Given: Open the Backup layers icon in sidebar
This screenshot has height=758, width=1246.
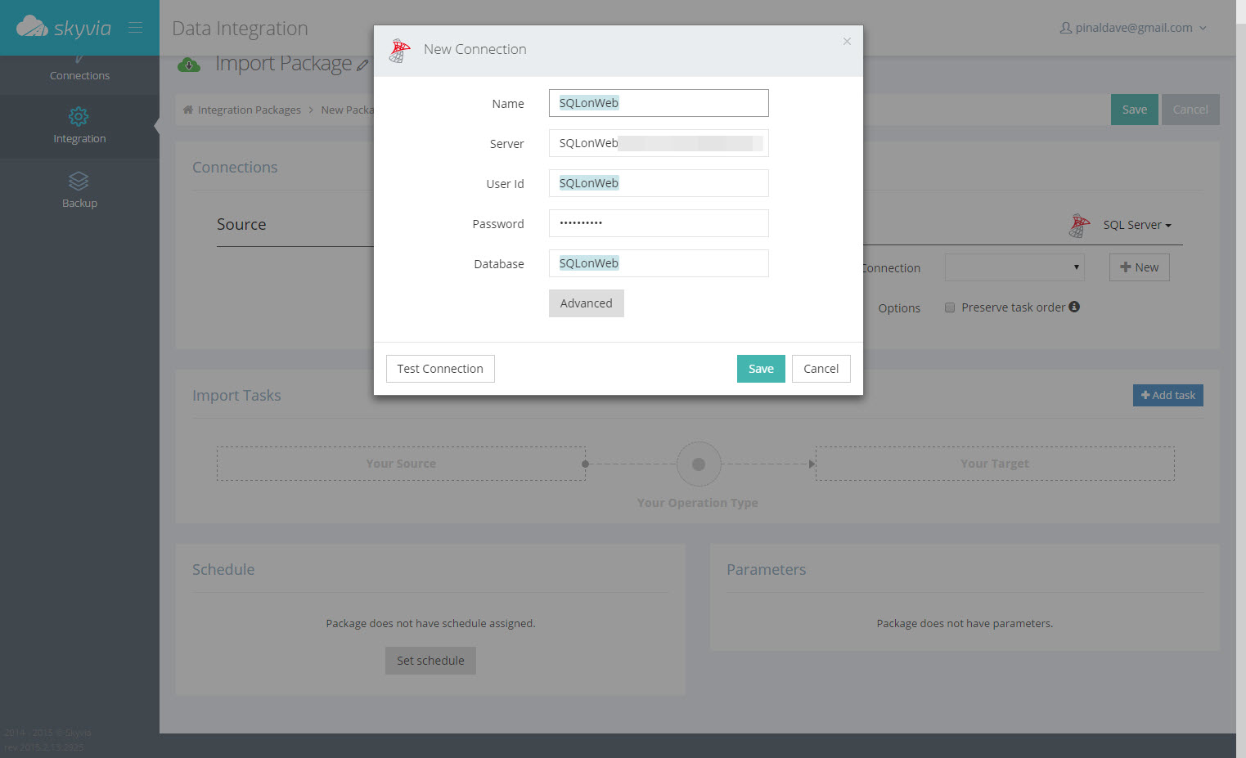Looking at the screenshot, I should tap(79, 181).
